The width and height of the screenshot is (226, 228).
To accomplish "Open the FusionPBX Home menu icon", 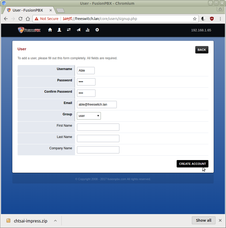I will [50, 30].
